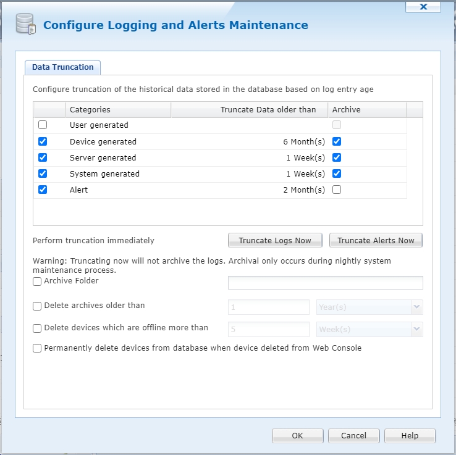Close the maintenance dialog with X
Screen dimensions: 456x455
pos(423,7)
